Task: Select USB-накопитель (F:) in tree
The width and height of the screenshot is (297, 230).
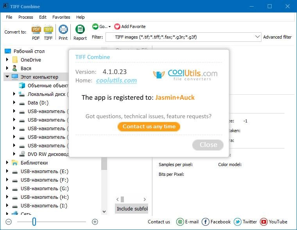Action: [x=44, y=180]
